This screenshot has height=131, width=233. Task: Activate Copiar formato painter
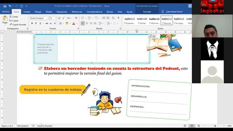tap(18, 24)
